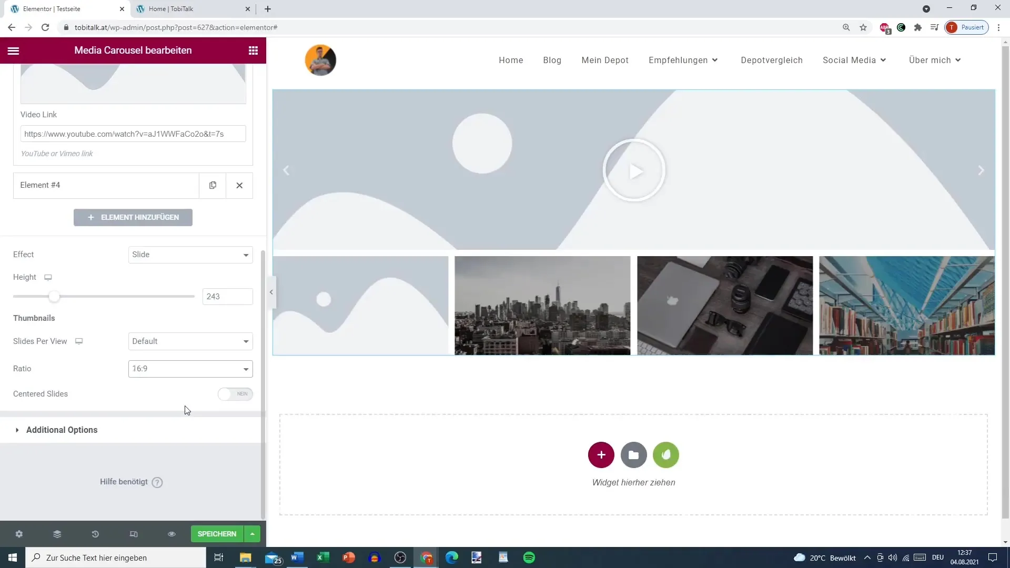Image resolution: width=1010 pixels, height=568 pixels.
Task: Select the city skyline thumbnail
Action: 542,306
